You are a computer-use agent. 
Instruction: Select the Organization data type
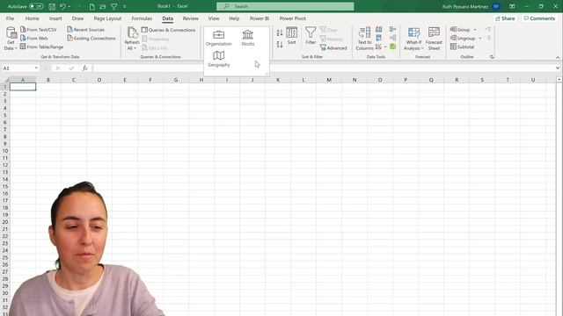(219, 38)
